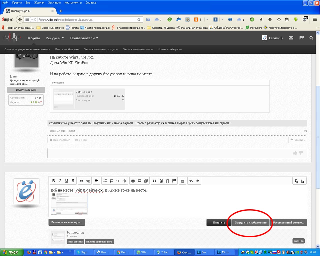Image resolution: width=320 pixels, height=256 pixels.
Task: Show more bookmarks with the chevron overflow
Action: click(317, 28)
